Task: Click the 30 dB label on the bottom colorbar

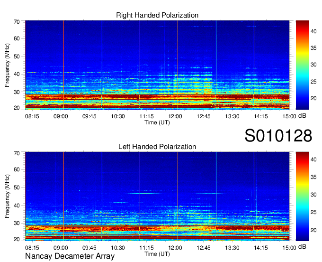Action: [313, 195]
